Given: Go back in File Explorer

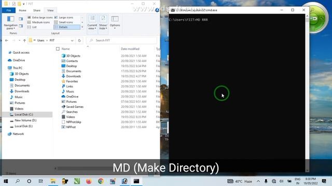Looking at the screenshot, I should pos(7,40).
